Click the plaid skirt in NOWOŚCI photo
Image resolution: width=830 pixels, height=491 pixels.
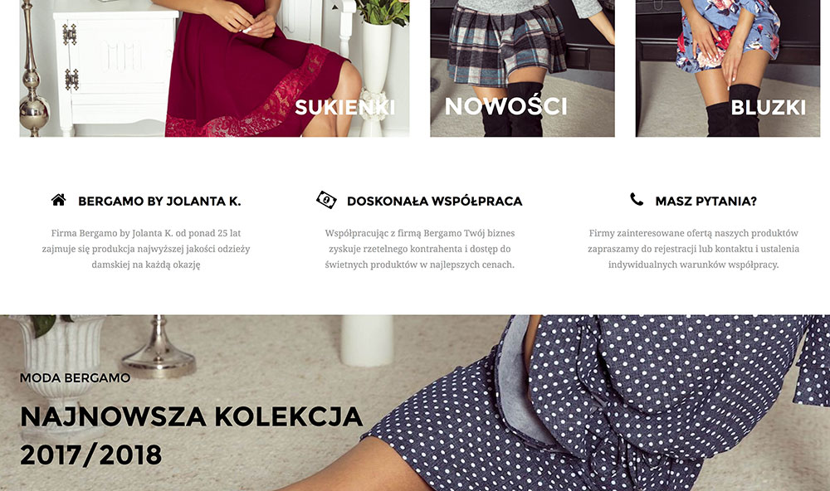tap(505, 45)
